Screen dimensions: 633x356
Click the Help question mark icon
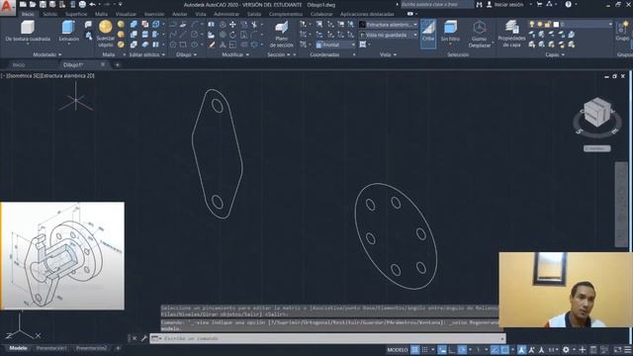(x=568, y=4)
